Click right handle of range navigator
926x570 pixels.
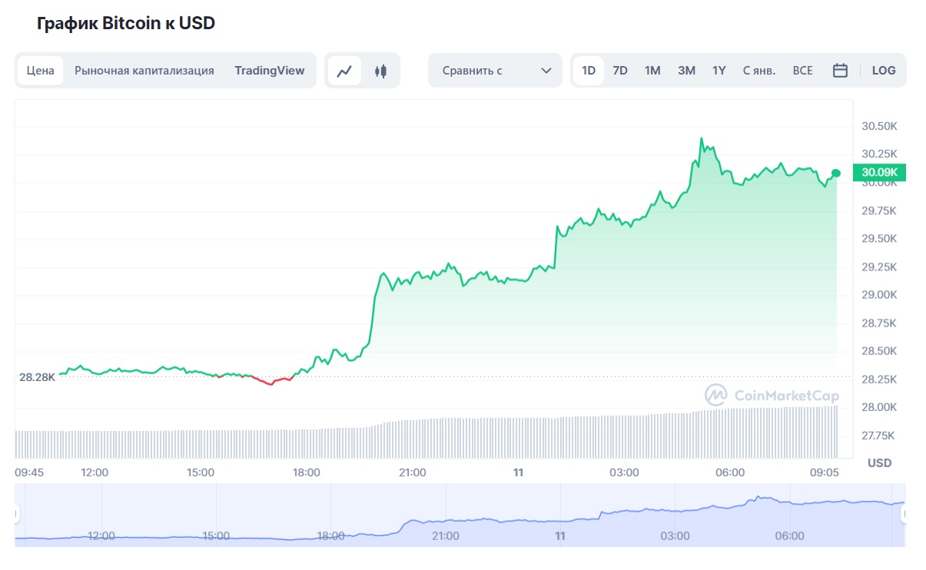pyautogui.click(x=904, y=513)
